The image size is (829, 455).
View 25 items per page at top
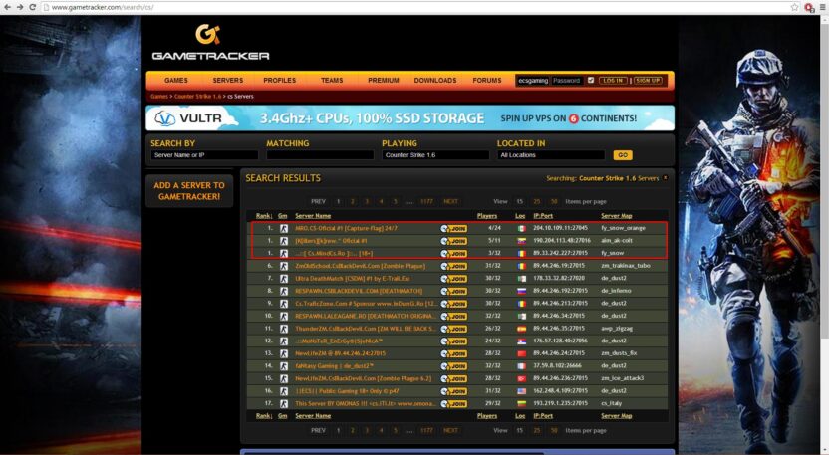[537, 201]
